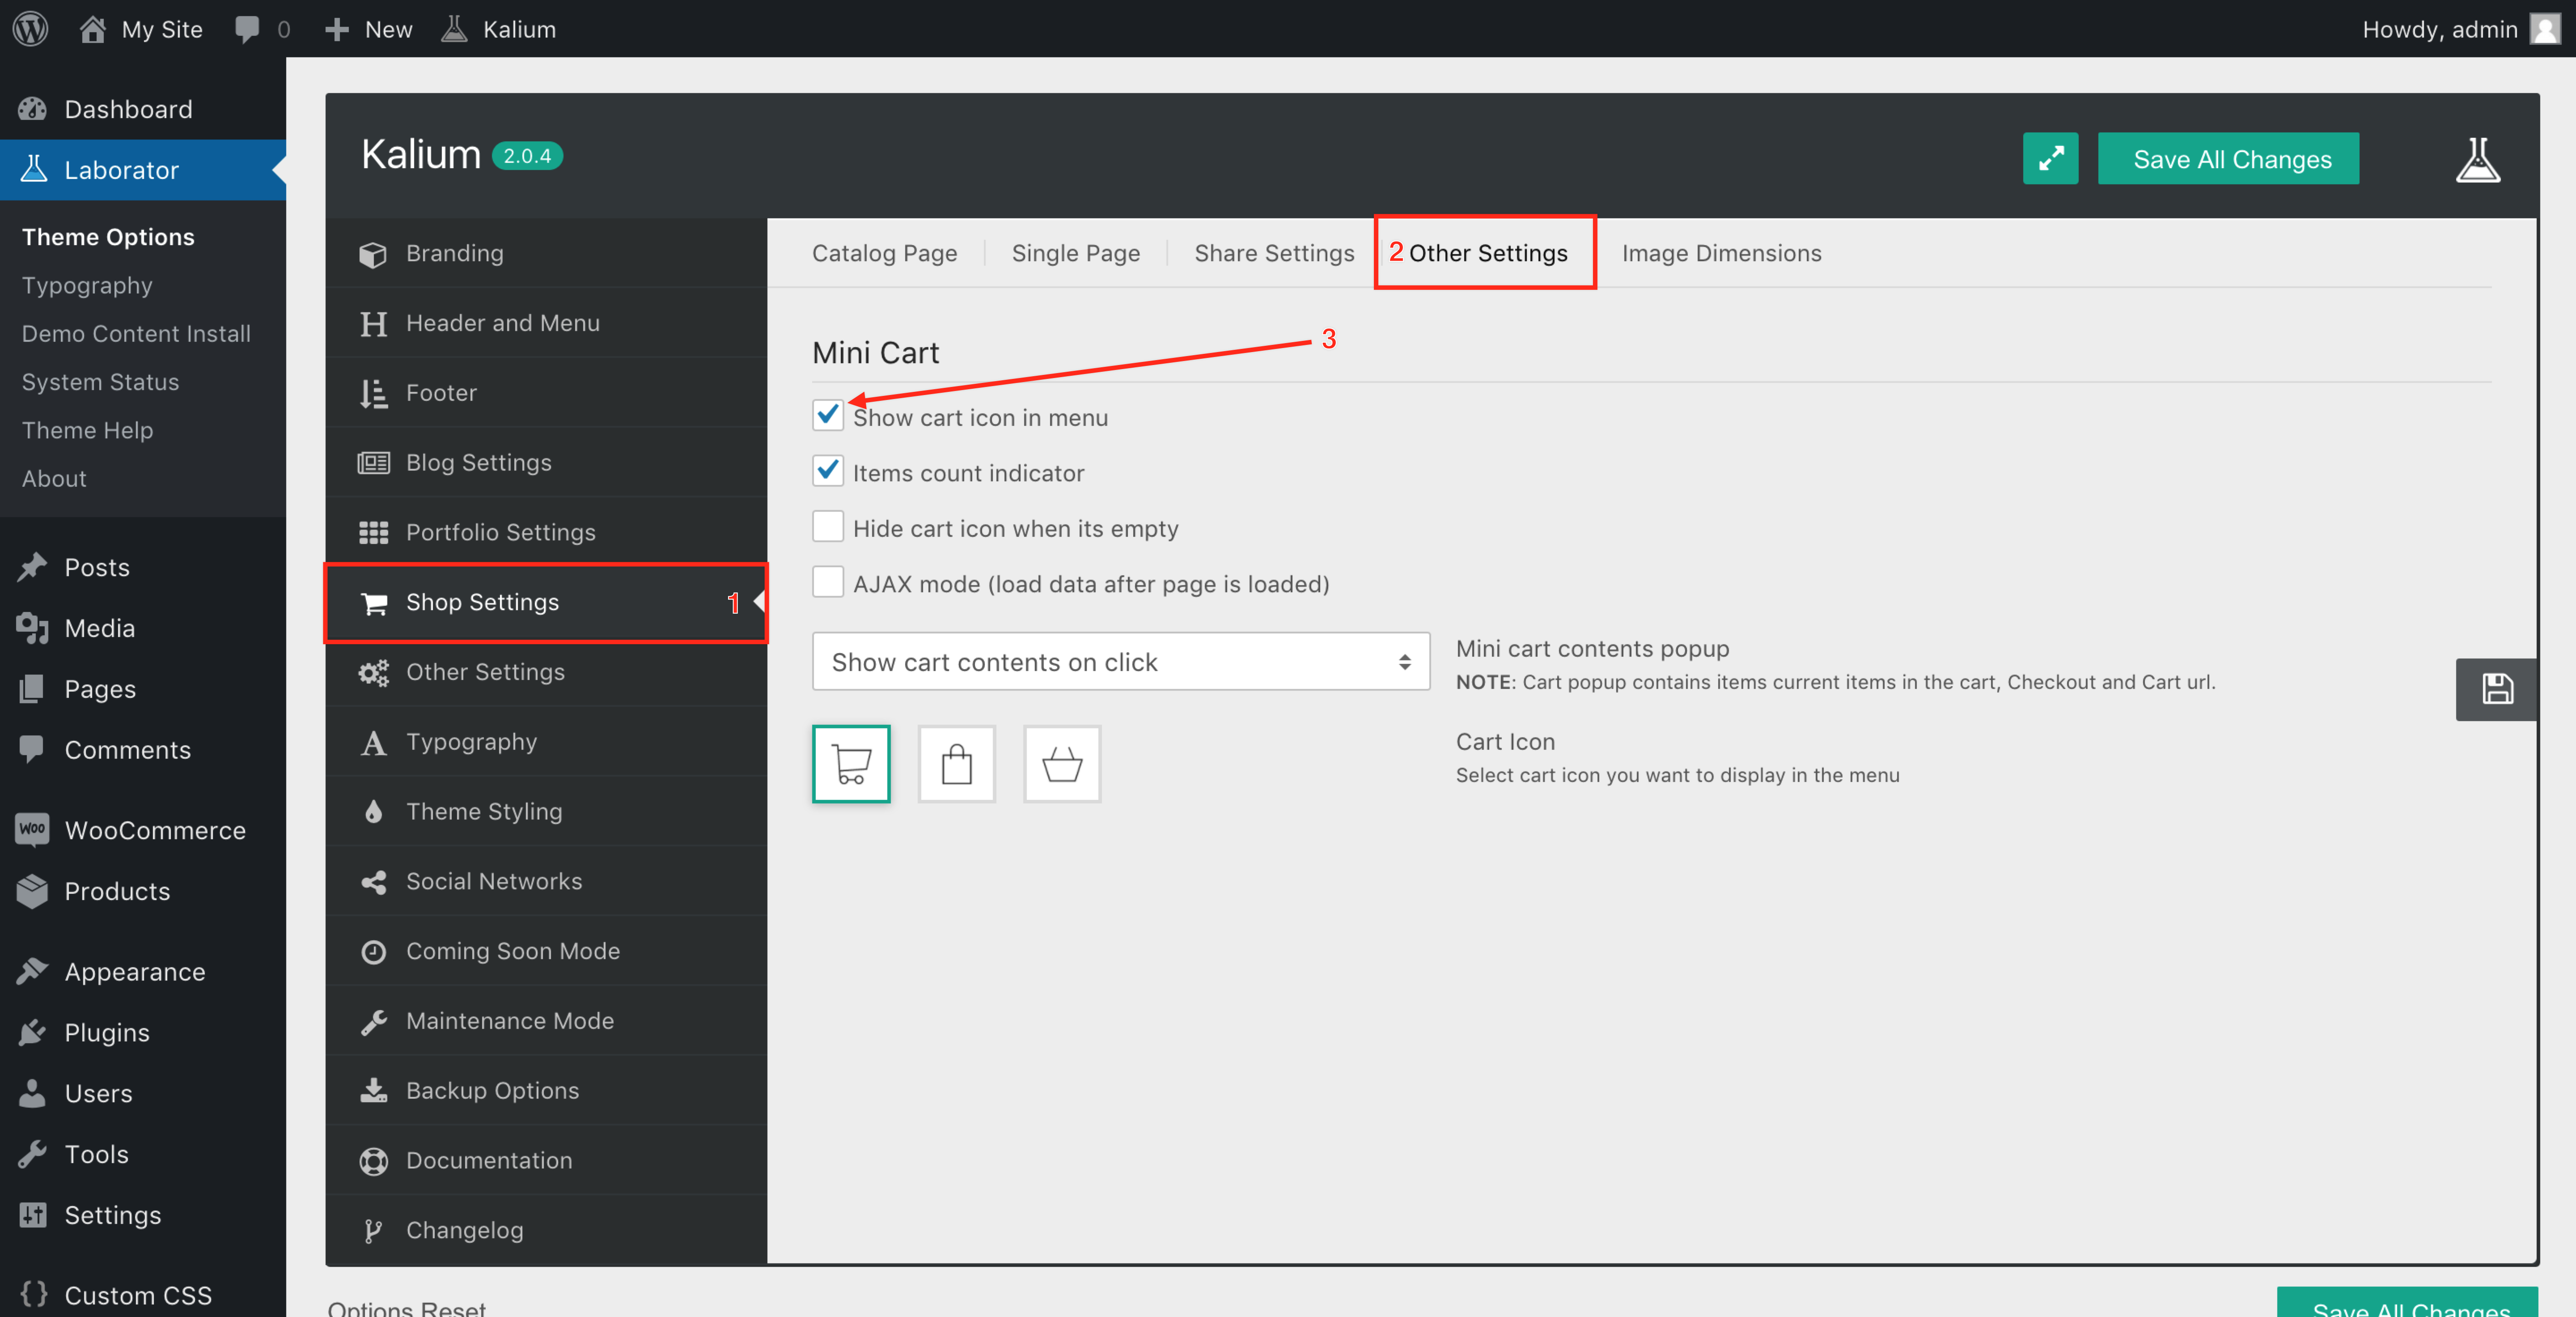Image resolution: width=2576 pixels, height=1317 pixels.
Task: Open Typography in Laborator submenu
Action: click(x=87, y=285)
